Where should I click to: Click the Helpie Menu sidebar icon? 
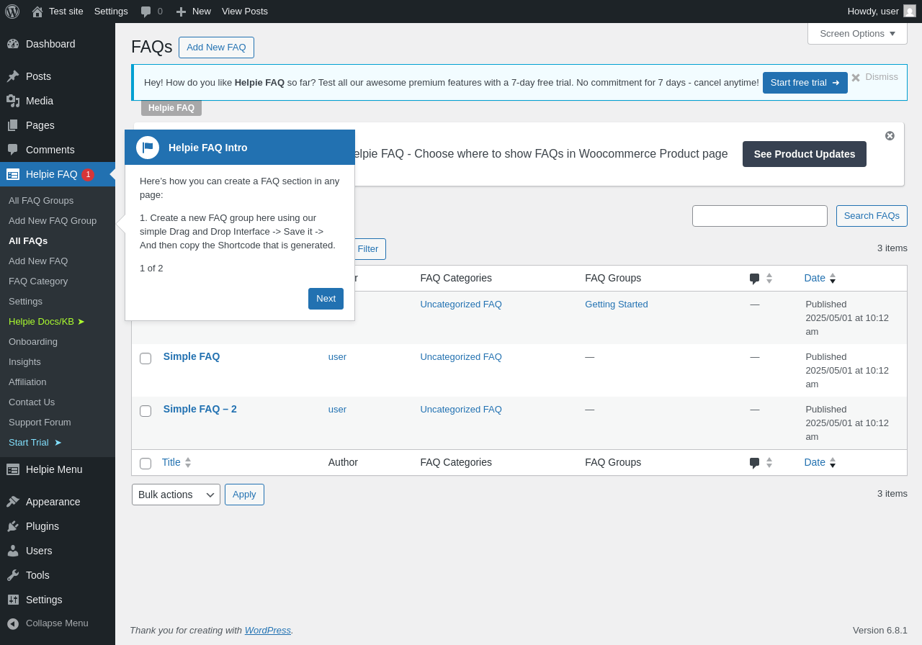point(13,469)
